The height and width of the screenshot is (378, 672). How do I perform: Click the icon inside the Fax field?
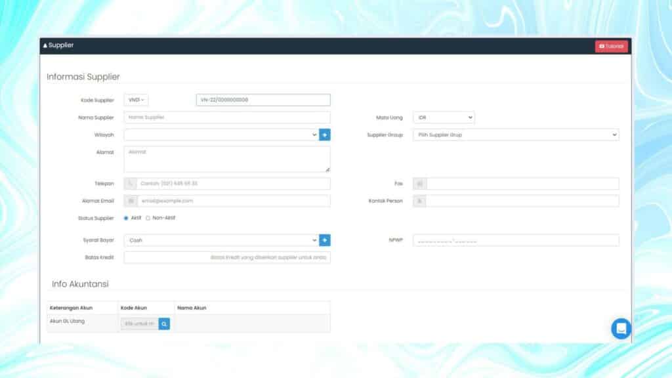[x=418, y=183]
